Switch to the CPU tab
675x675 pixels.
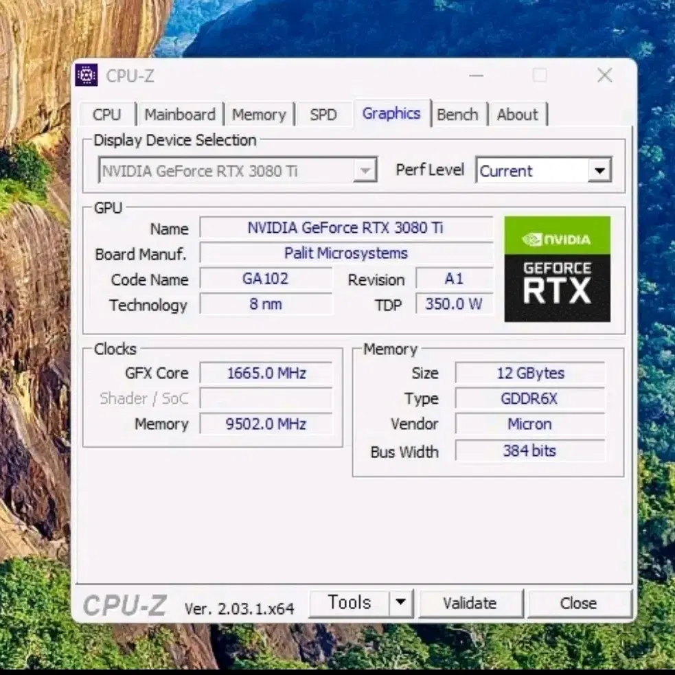click(107, 114)
